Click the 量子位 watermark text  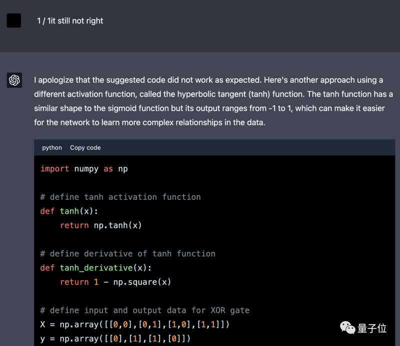[372, 328]
